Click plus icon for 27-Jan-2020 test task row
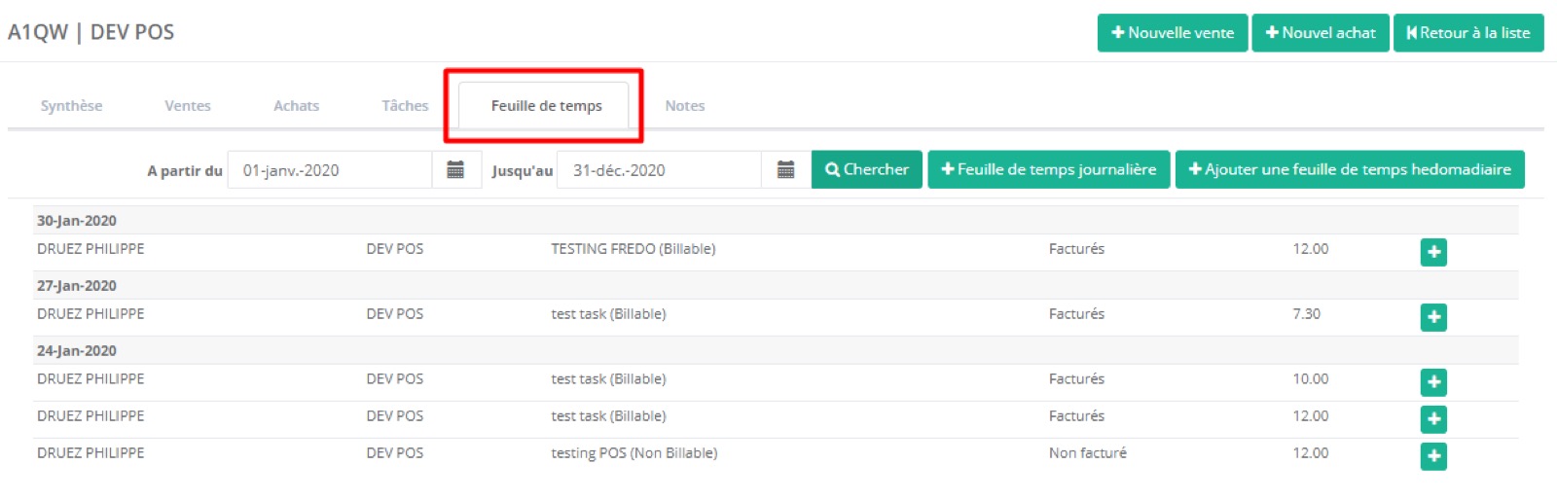Viewport: 1557px width, 501px height. (1433, 317)
